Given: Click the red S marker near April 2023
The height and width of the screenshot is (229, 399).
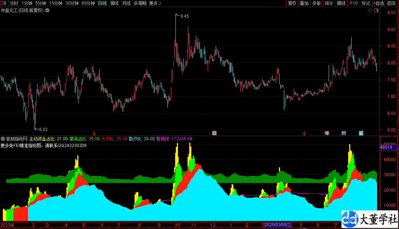Looking at the screenshot, I should tap(94, 133).
